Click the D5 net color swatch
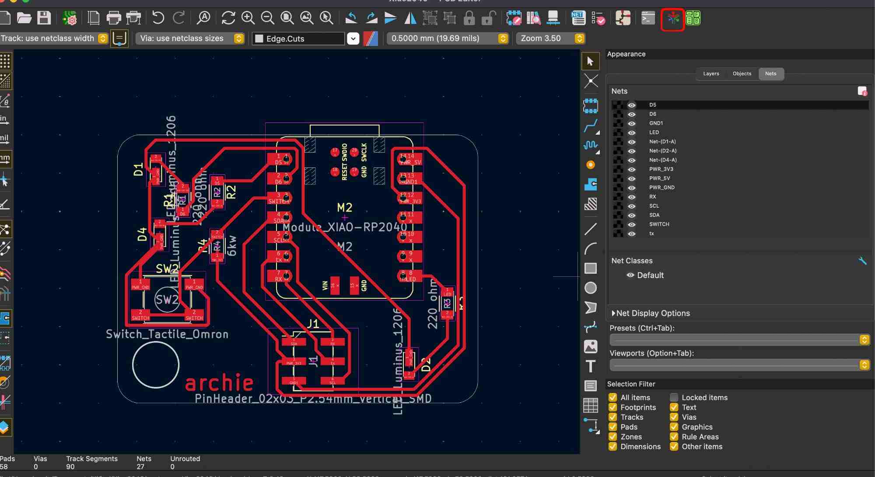 [x=617, y=105]
